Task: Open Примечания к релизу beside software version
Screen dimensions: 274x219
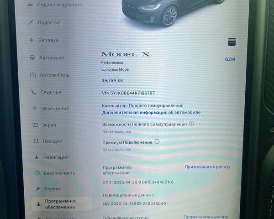Action: click(x=207, y=167)
